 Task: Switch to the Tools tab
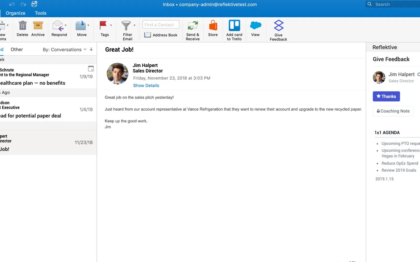coord(40,13)
